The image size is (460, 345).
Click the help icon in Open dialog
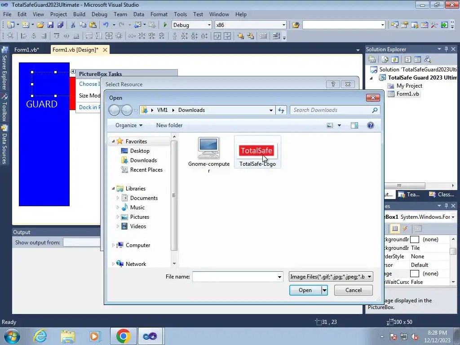coord(371,125)
